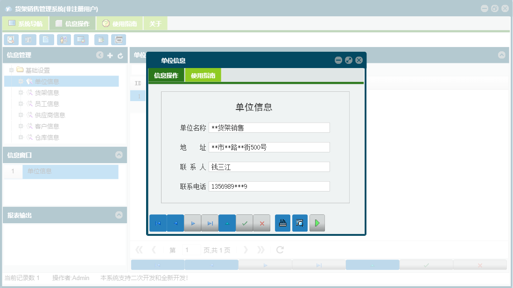Open print preview in the 单位信息 dialog
The height and width of the screenshot is (288, 513).
pos(299,223)
